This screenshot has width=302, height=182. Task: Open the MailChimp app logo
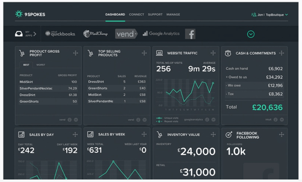tap(95, 34)
